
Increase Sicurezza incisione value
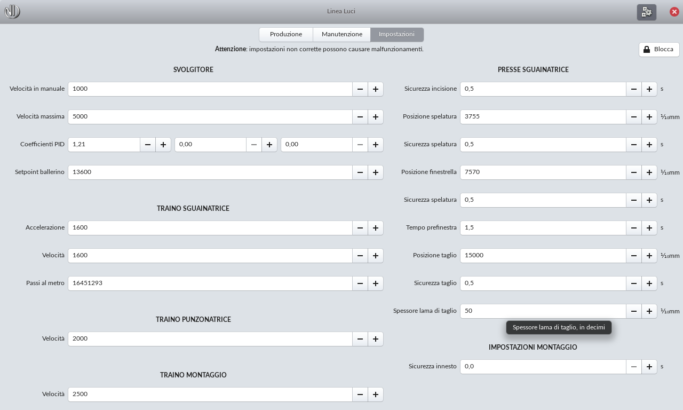(x=649, y=89)
